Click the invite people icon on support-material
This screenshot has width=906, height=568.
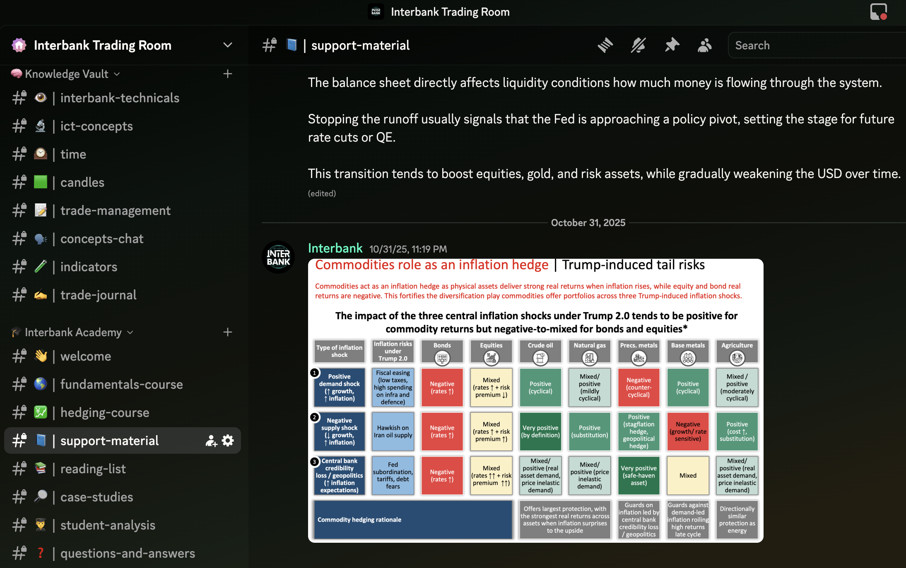(211, 440)
